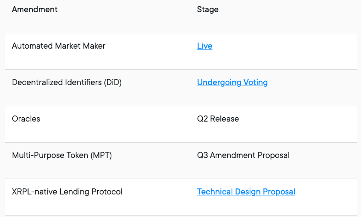The height and width of the screenshot is (217, 361).
Task: Select the Decentralized Identifiers amendment name
Action: (67, 82)
